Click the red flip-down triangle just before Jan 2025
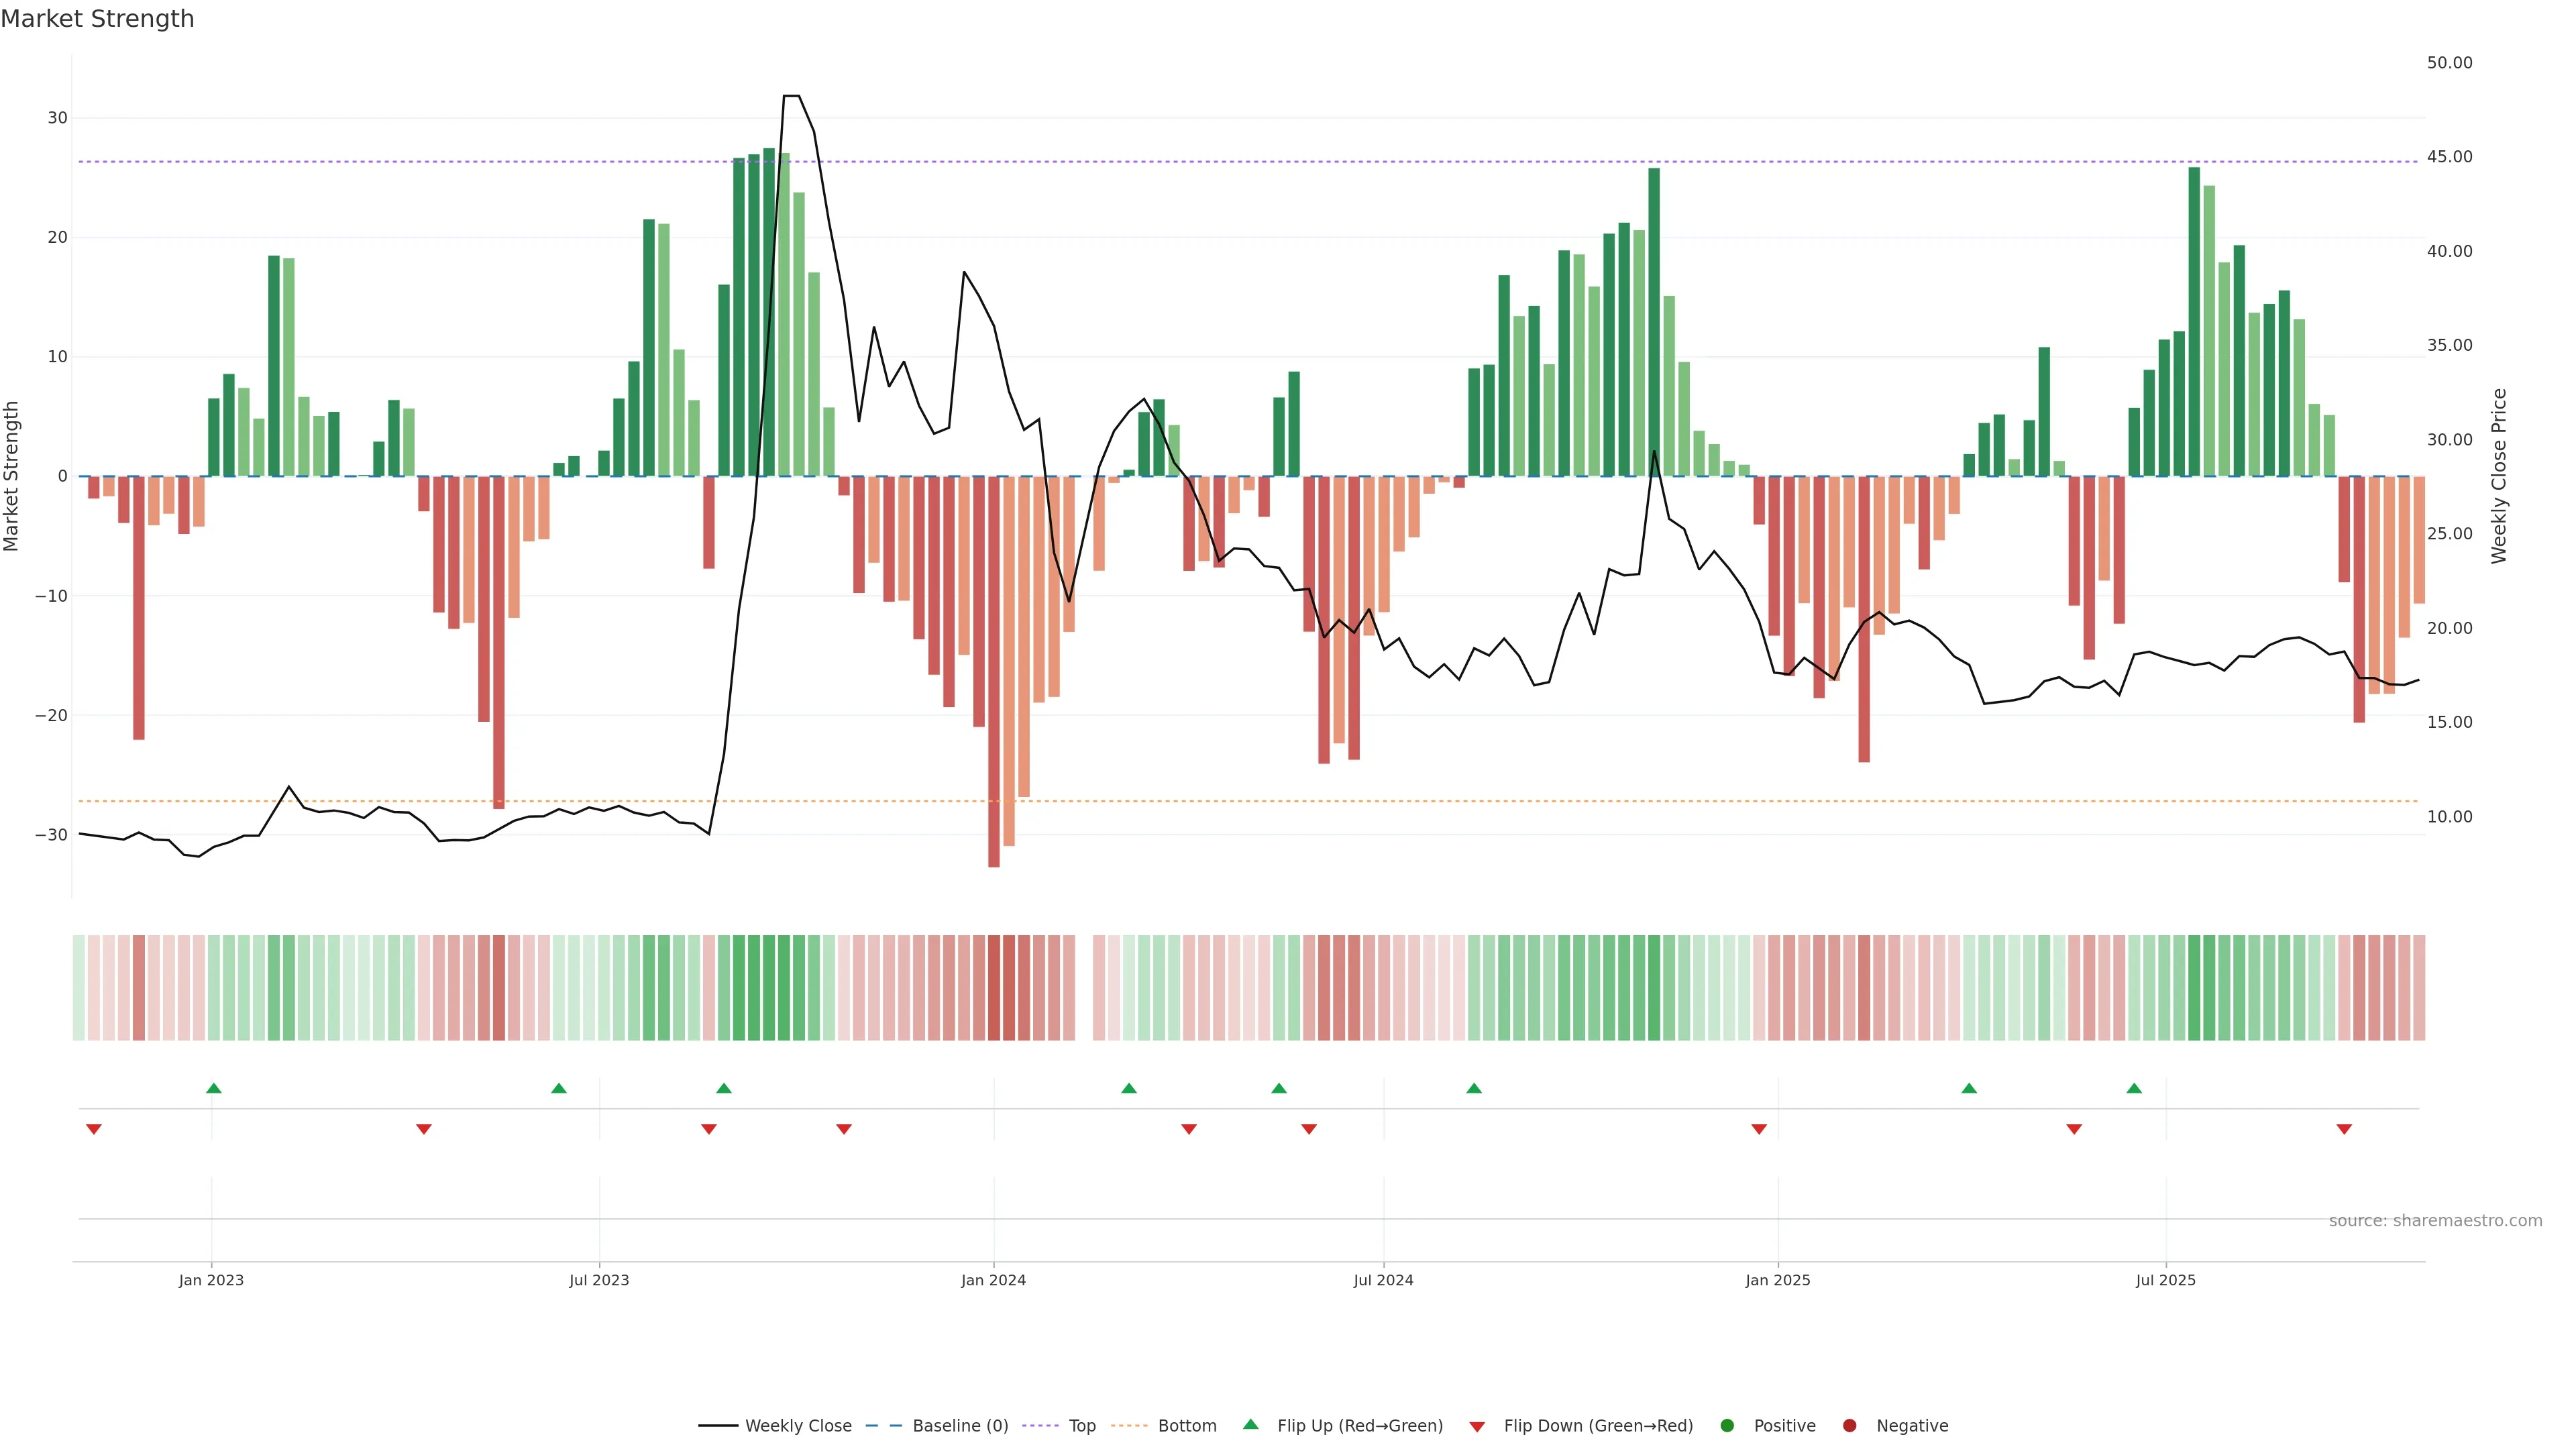The height and width of the screenshot is (1449, 2576). pyautogui.click(x=1759, y=1129)
